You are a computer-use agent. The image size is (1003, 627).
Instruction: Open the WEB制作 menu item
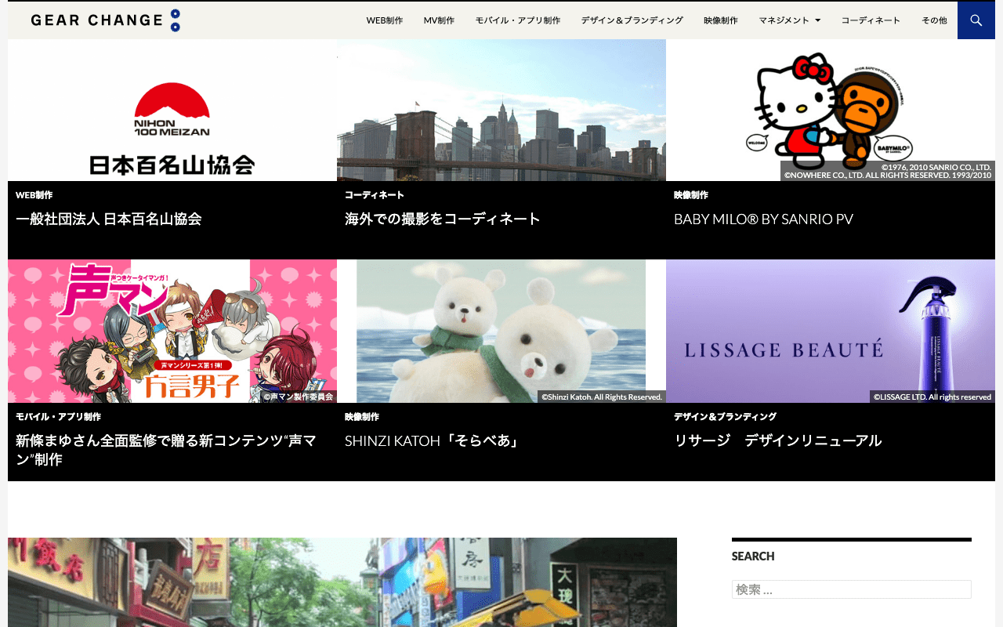click(385, 20)
